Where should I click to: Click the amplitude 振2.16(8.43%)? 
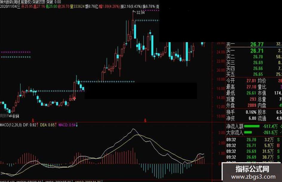pyautogui.click(x=131, y=7)
